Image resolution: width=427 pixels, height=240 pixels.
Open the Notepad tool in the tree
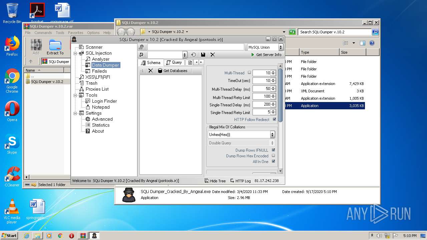[x=101, y=107]
